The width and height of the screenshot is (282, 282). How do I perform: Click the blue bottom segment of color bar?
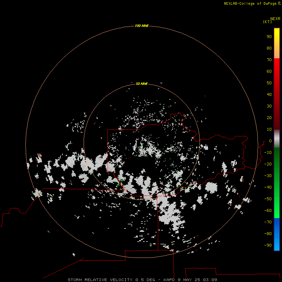[277, 234]
